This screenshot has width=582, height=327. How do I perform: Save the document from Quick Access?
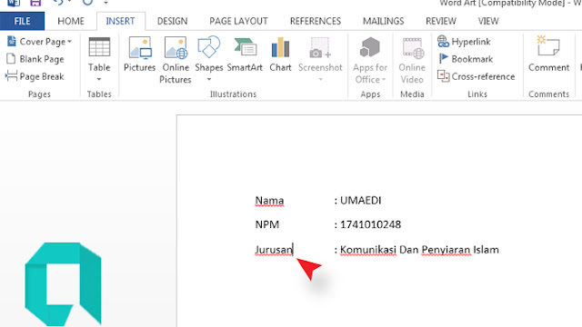(35, 3)
